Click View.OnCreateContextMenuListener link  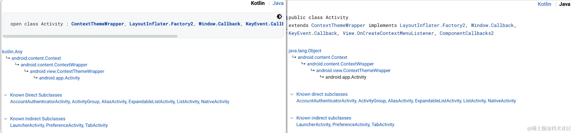coord(388,34)
